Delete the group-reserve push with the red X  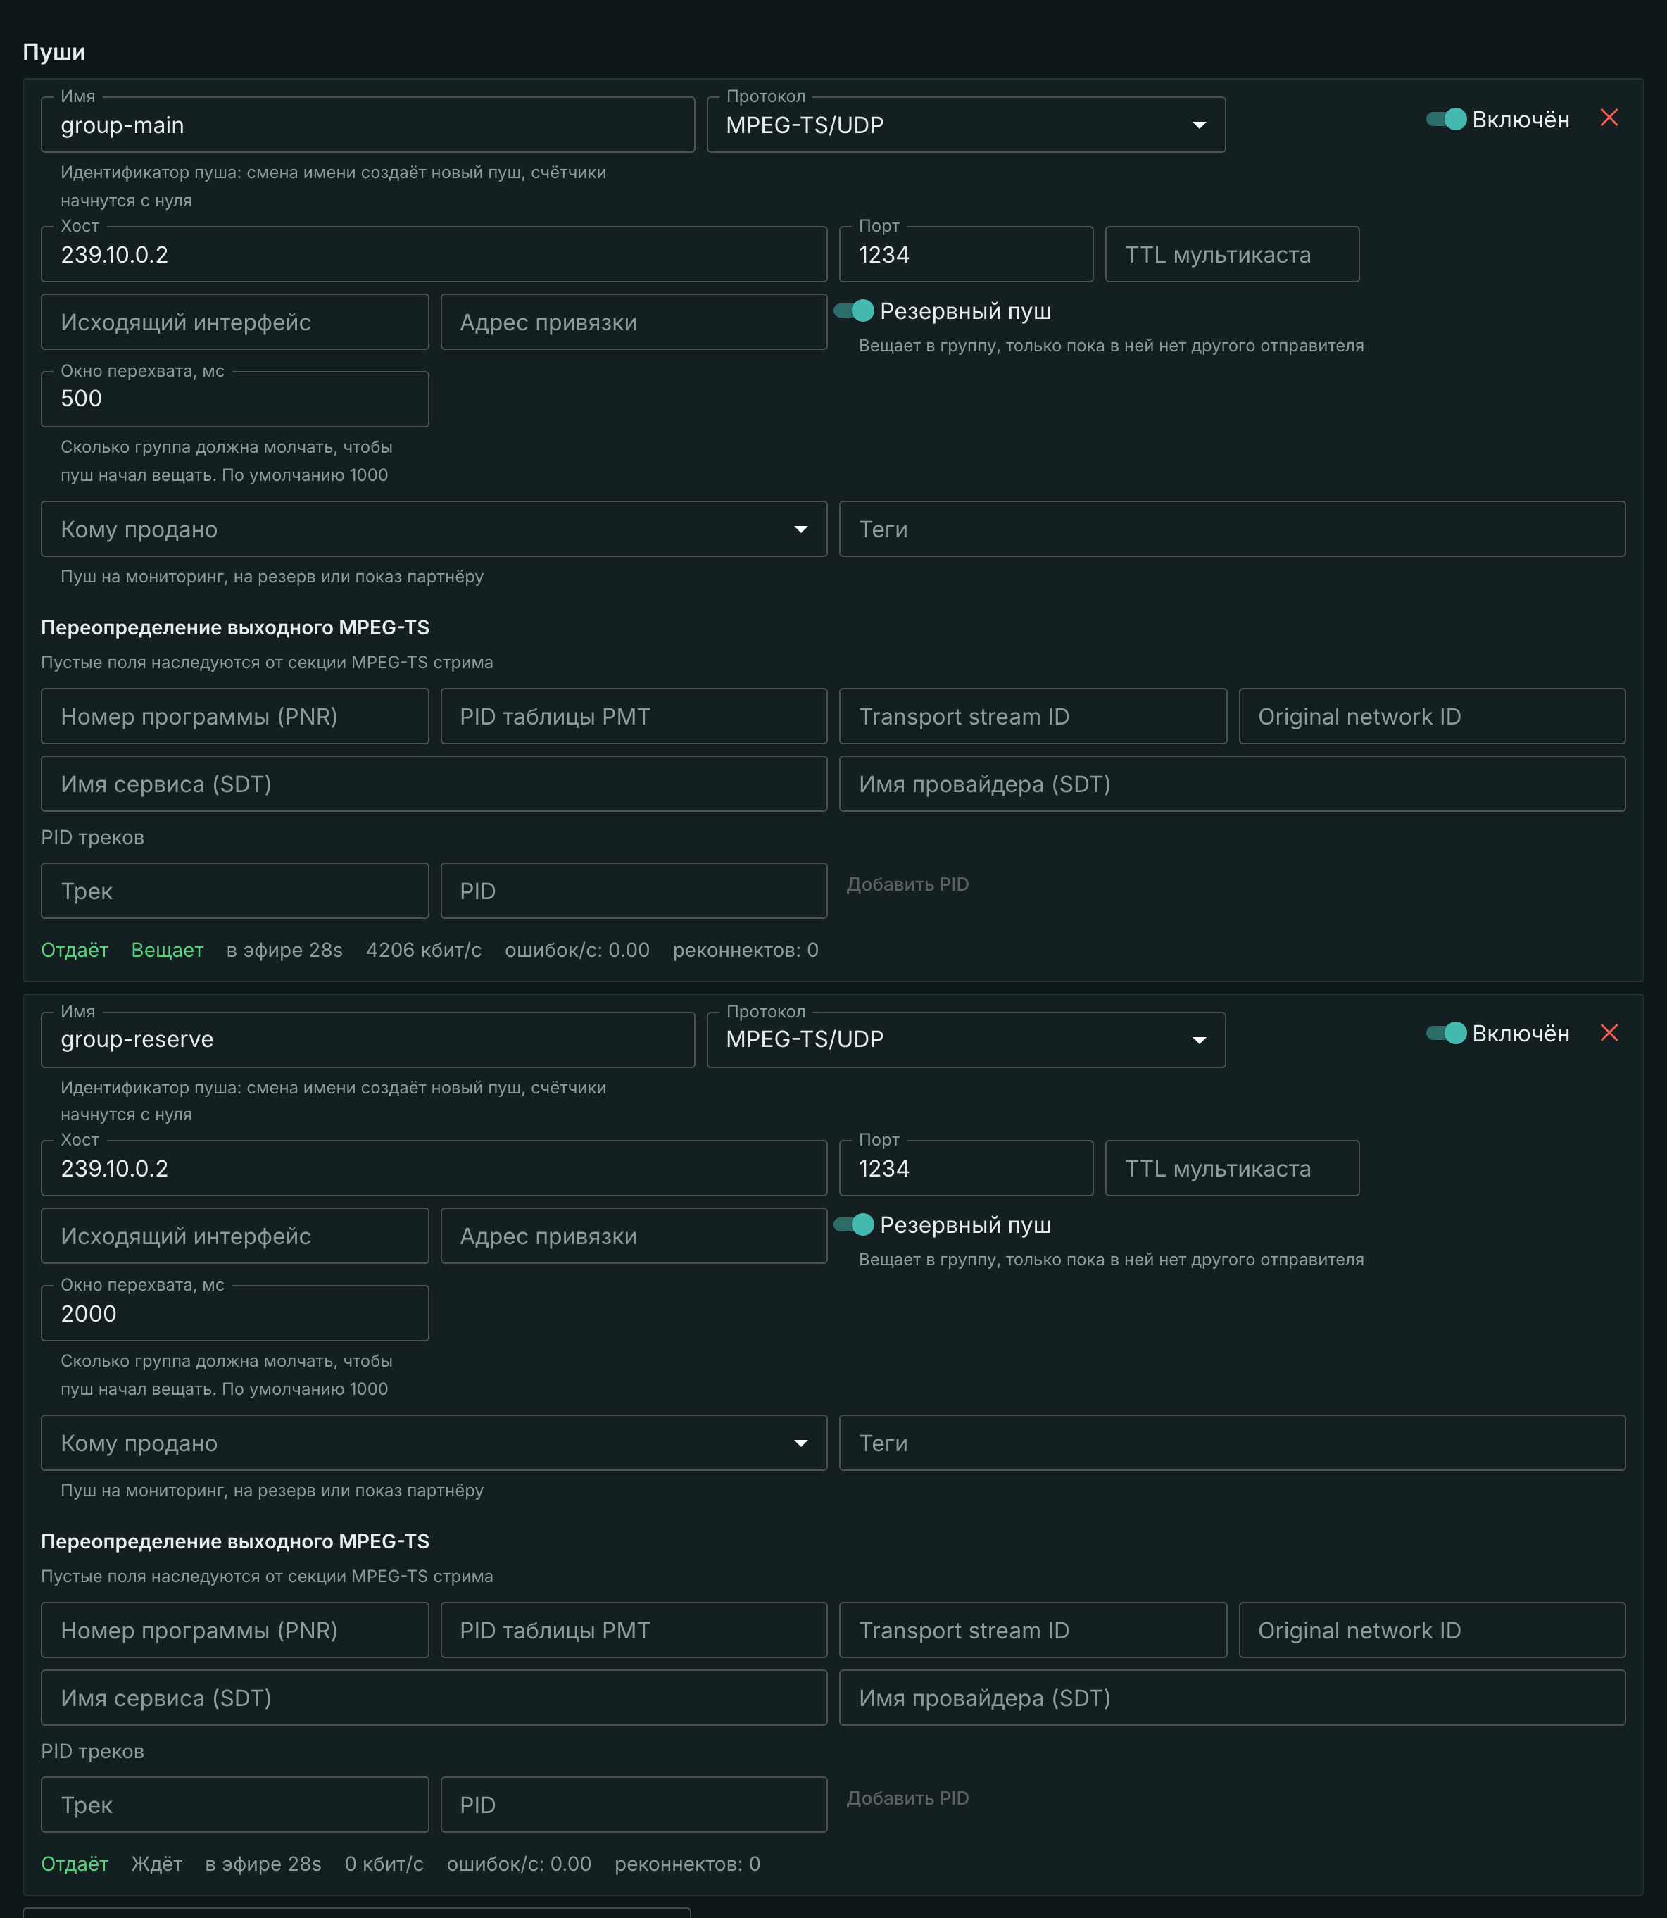coord(1609,1033)
